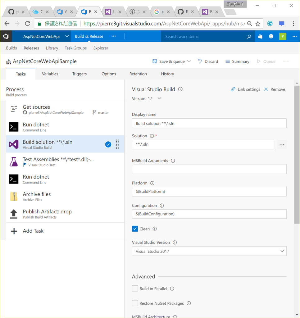Bookmark the page with the star icon
300x318 pixels.
[258, 24]
